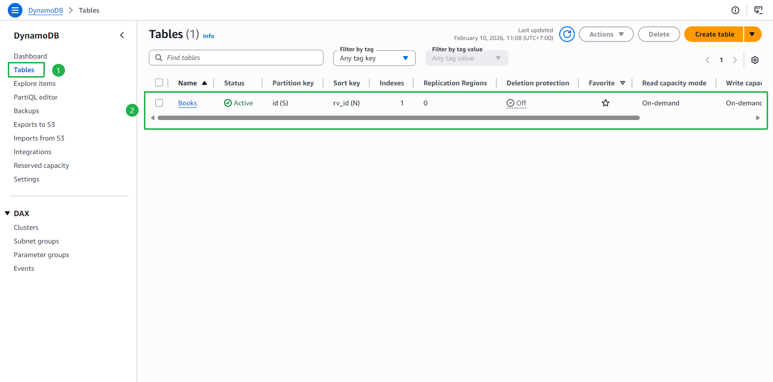Viewport: 773px width, 382px height.
Task: Open the Actions dropdown
Action: pyautogui.click(x=606, y=34)
